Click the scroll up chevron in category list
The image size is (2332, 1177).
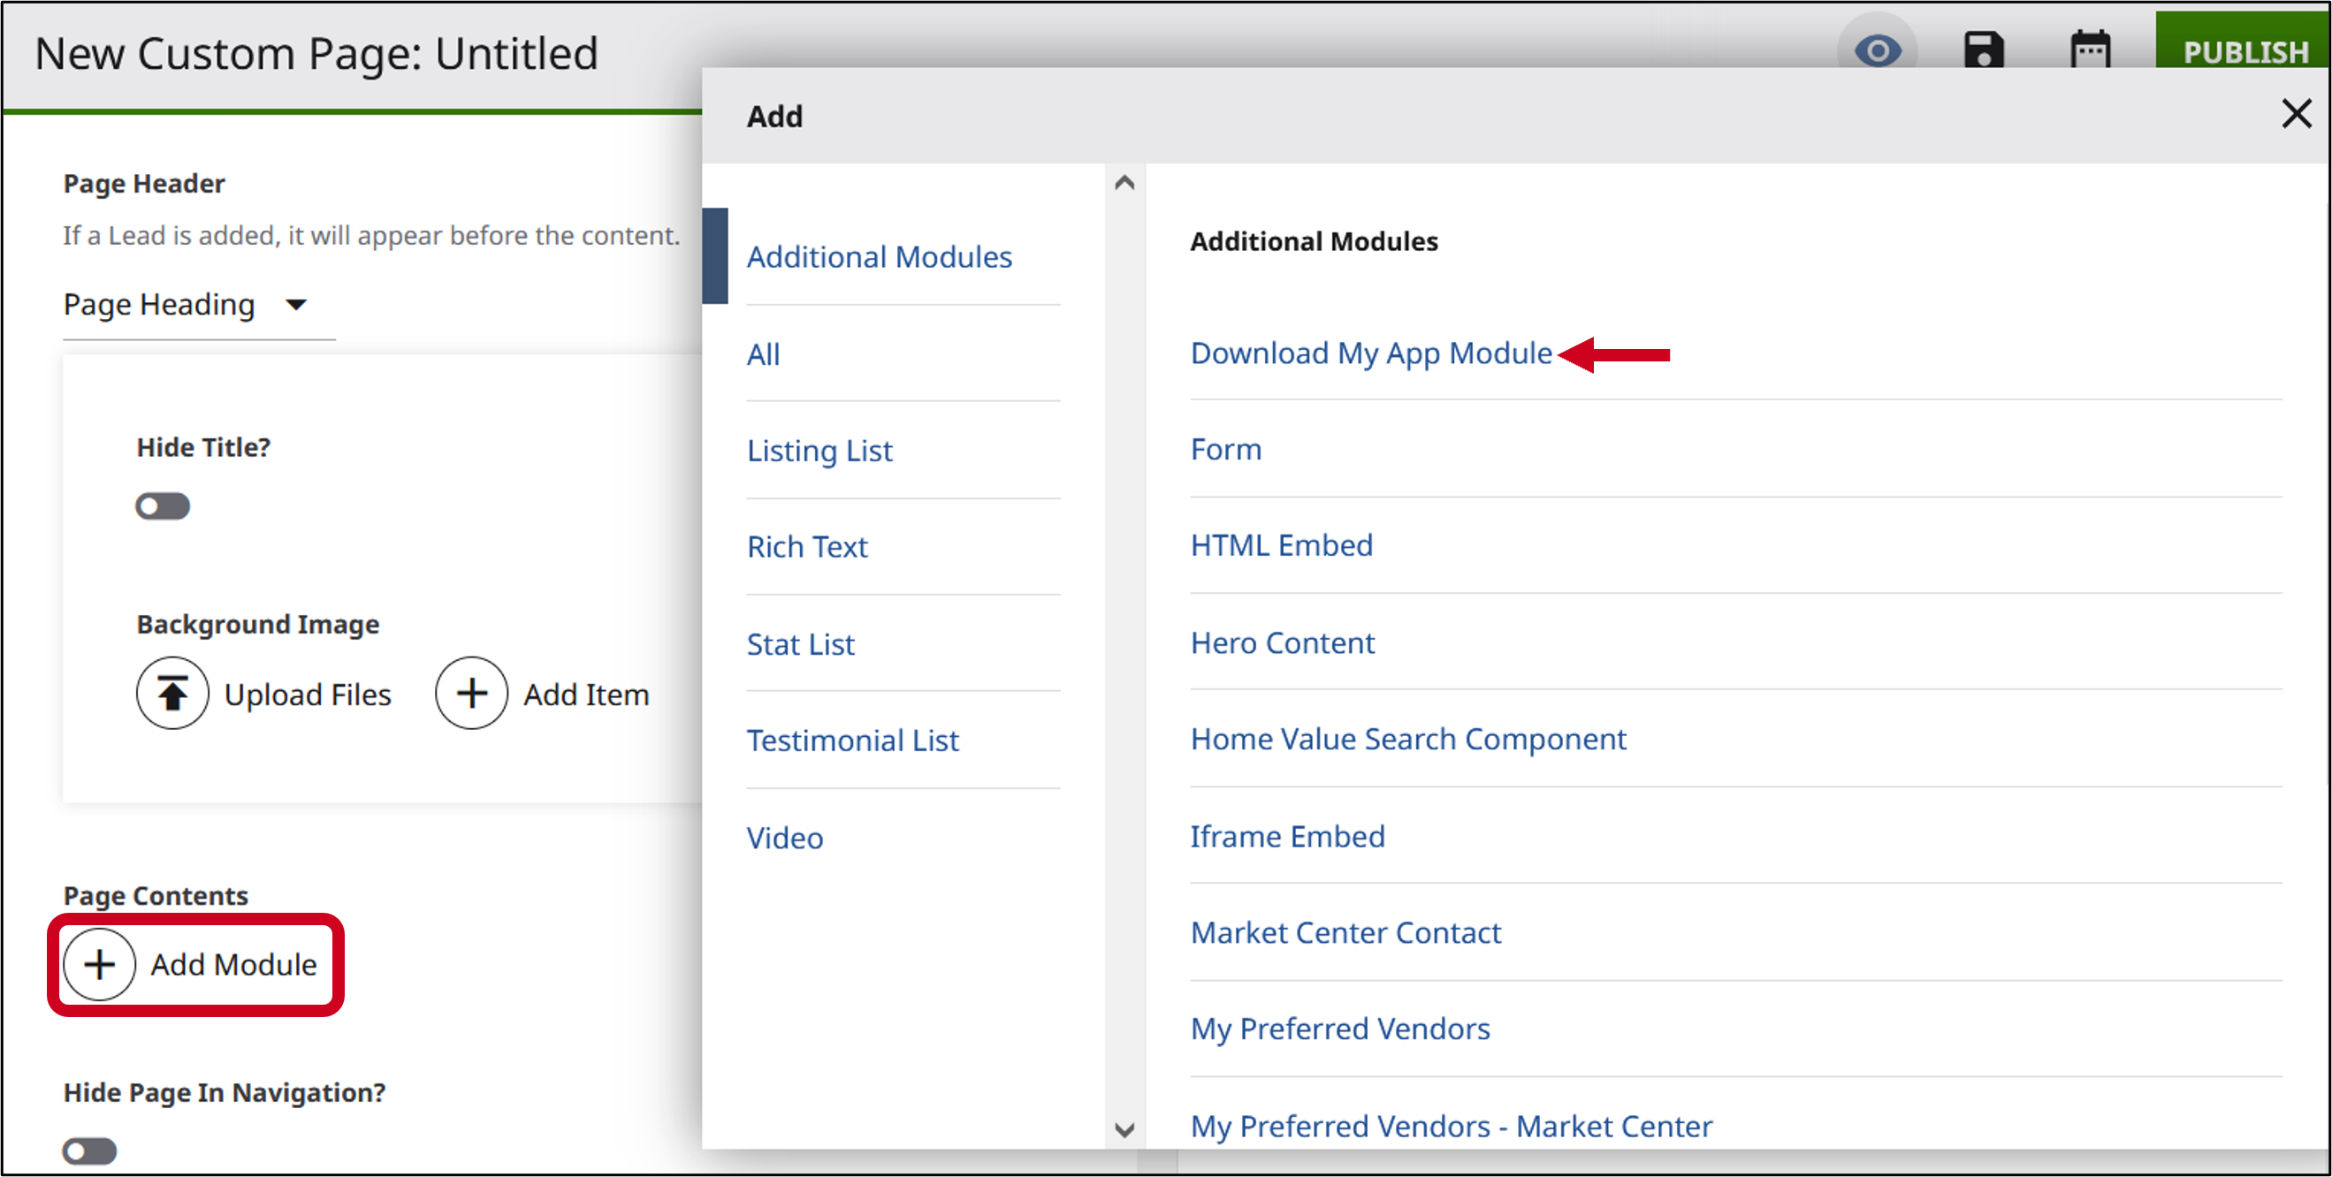1124,183
